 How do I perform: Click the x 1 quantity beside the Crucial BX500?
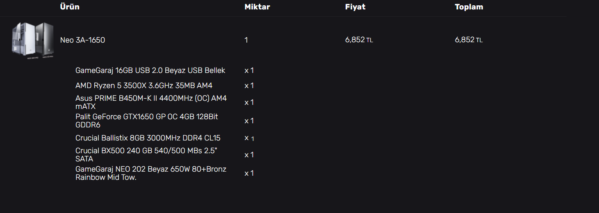coord(249,155)
